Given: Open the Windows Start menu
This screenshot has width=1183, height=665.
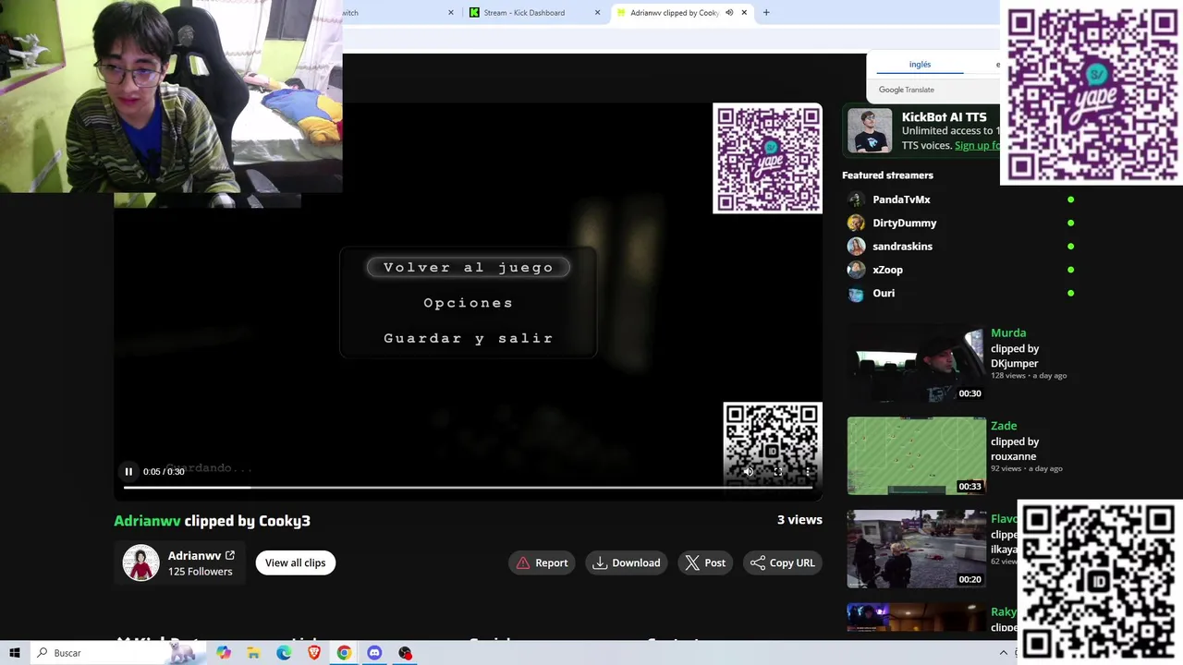Looking at the screenshot, I should (14, 653).
